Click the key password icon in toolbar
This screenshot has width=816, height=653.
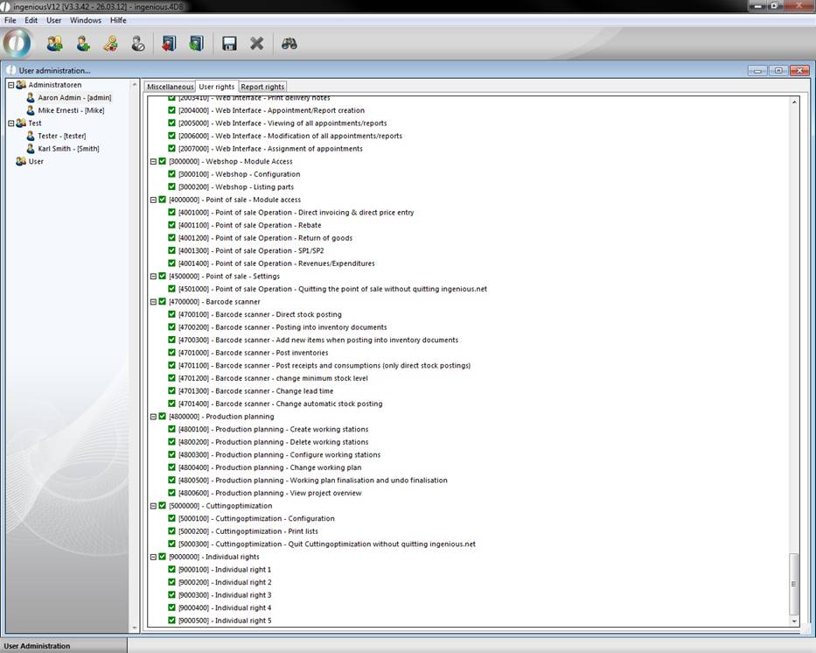111,43
